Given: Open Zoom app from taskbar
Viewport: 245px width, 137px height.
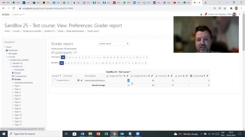Looking at the screenshot, I should tap(138, 134).
